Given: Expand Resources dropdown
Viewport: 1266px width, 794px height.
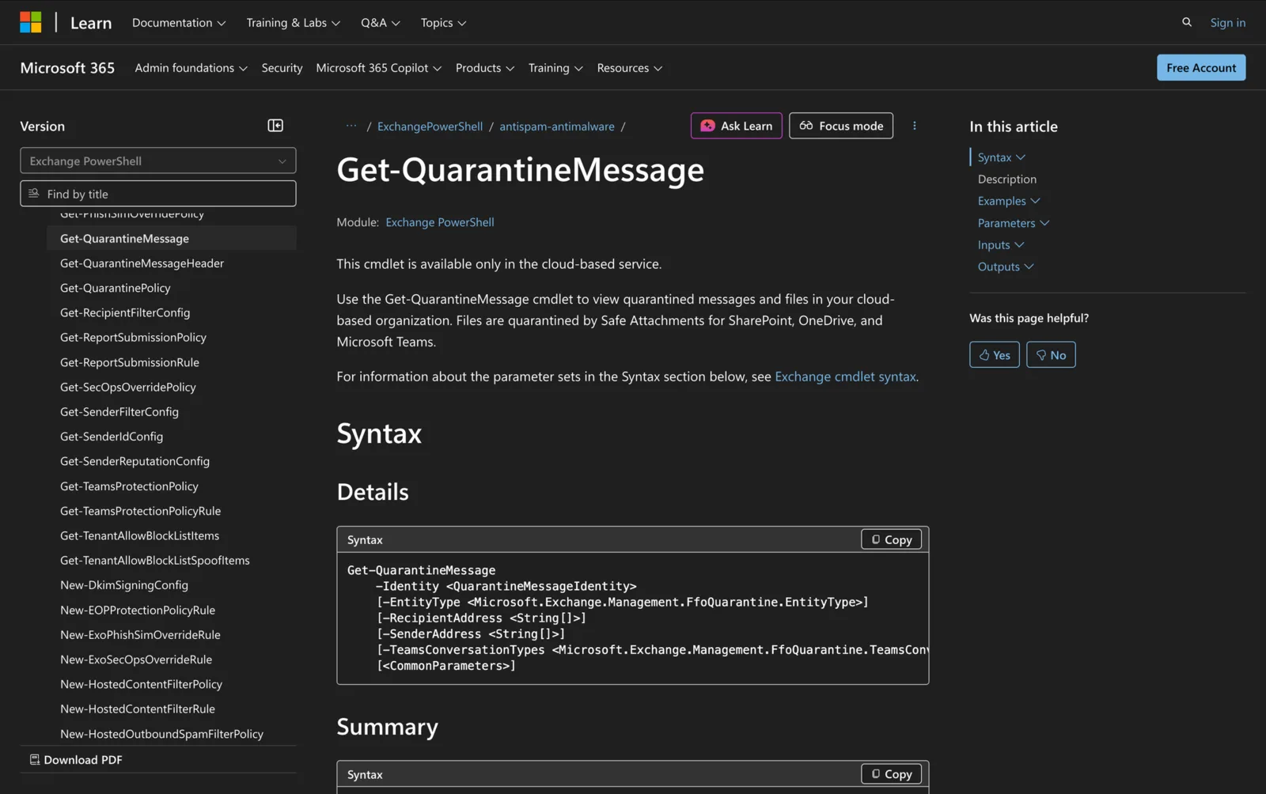Looking at the screenshot, I should tap(630, 68).
